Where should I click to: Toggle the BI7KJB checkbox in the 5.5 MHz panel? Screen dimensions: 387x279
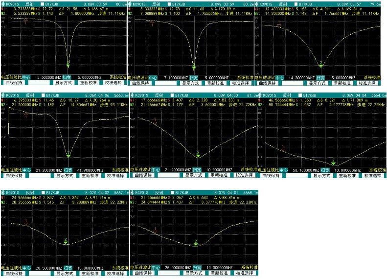[x=43, y=2]
